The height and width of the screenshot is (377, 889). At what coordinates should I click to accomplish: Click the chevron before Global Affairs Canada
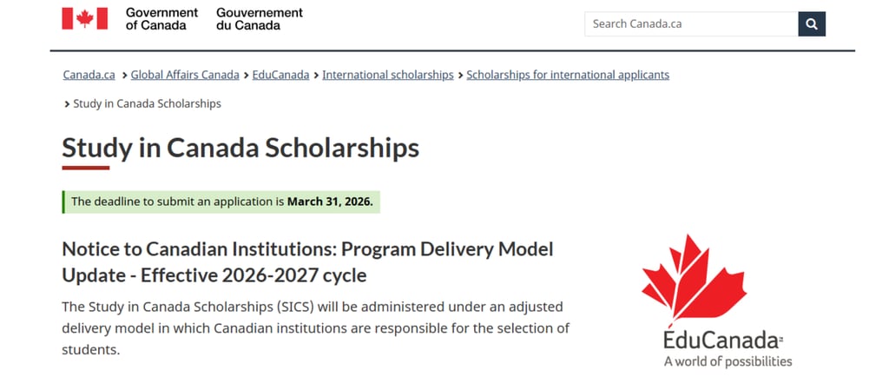(125, 75)
